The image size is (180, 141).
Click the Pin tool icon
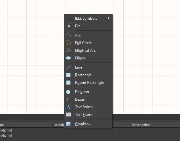pos(68,26)
